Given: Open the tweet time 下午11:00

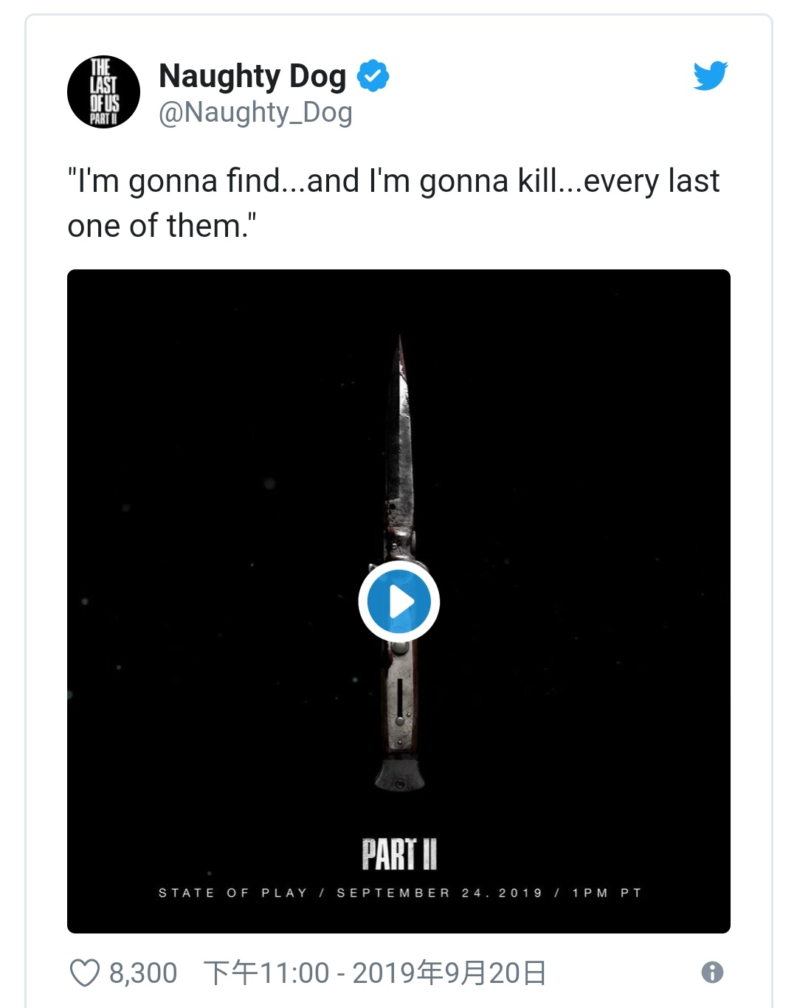Looking at the screenshot, I should pyautogui.click(x=266, y=973).
